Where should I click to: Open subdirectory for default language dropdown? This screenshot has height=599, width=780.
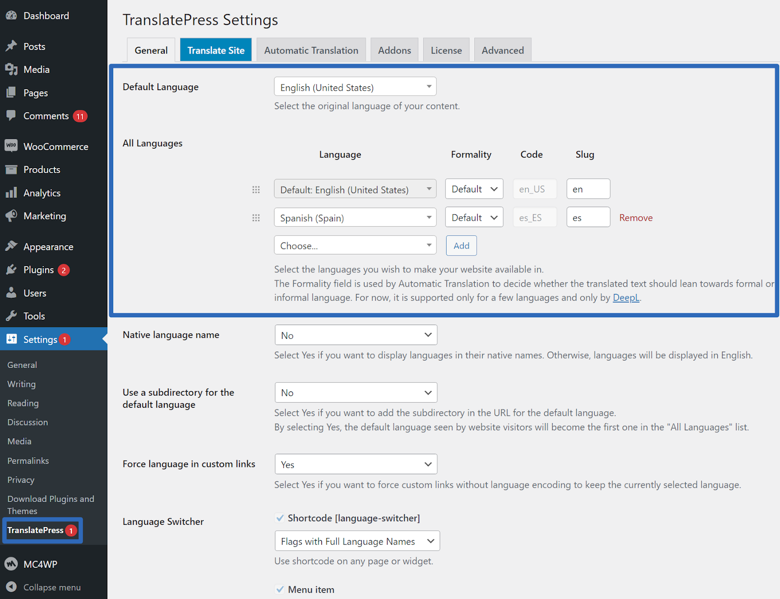(356, 392)
